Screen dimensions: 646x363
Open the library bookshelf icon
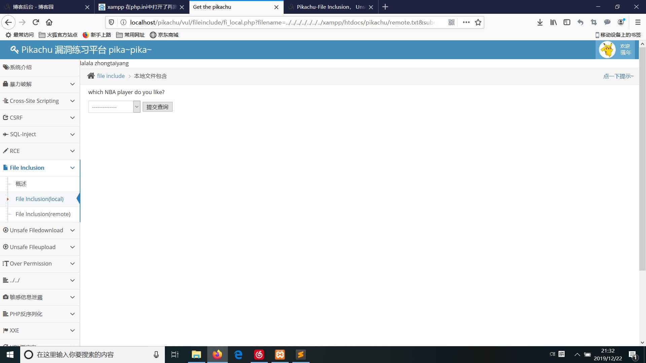[x=553, y=22]
